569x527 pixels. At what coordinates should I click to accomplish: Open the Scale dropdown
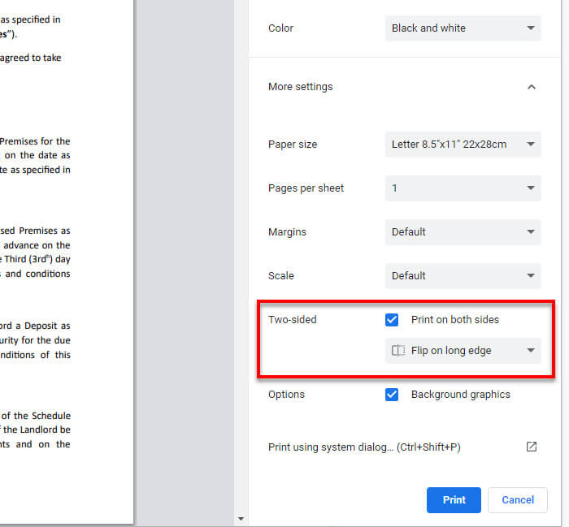tap(463, 276)
